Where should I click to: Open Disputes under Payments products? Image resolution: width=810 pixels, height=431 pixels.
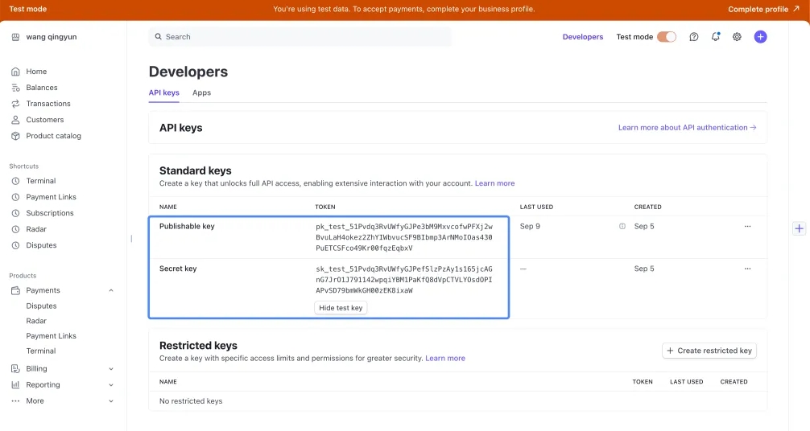pos(41,306)
